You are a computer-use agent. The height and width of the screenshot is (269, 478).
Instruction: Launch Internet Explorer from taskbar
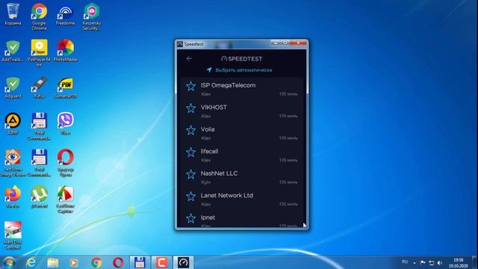point(31,262)
